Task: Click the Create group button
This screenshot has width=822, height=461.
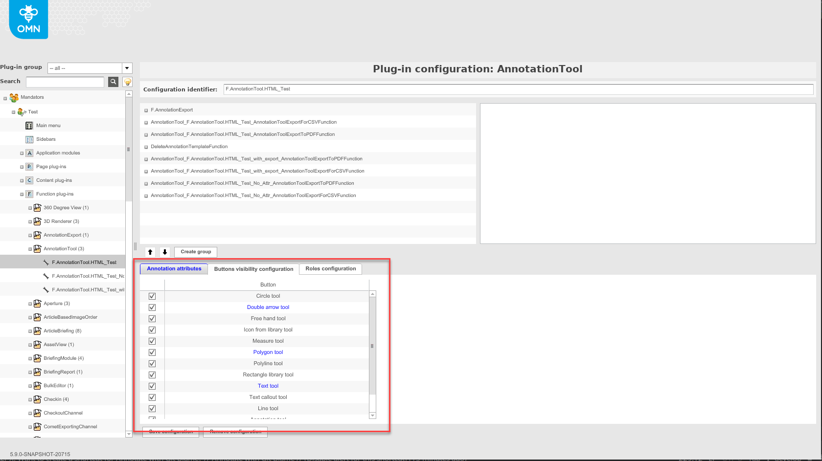Action: [x=195, y=252]
